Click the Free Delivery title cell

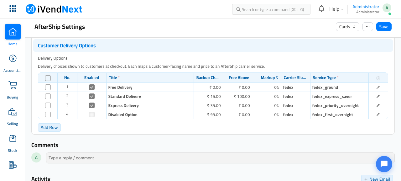tap(150, 87)
